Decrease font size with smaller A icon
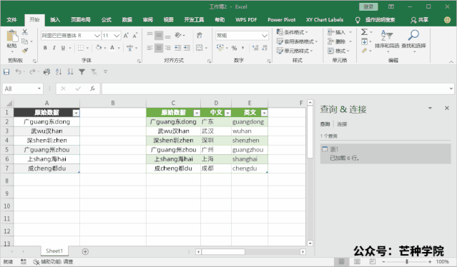Image resolution: width=457 pixels, height=267 pixels. (x=135, y=36)
